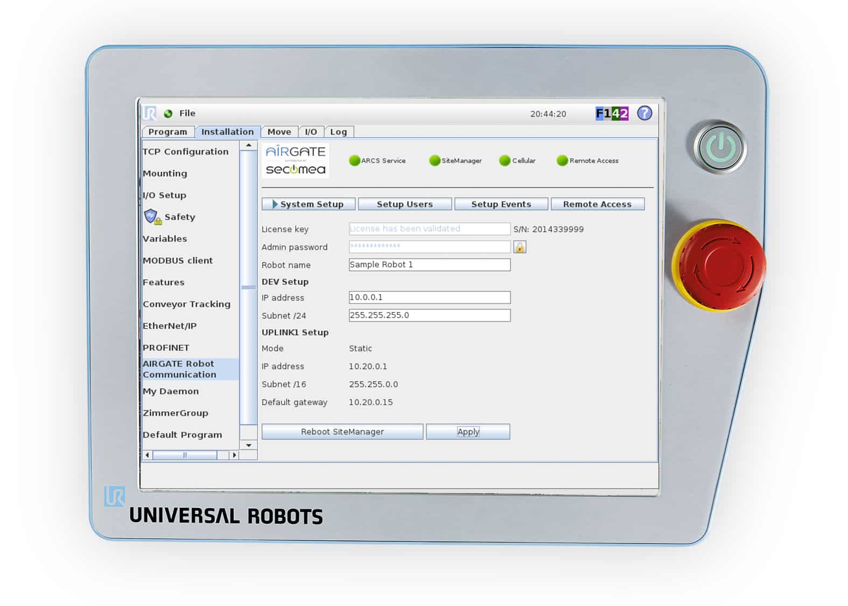848x606 pixels.
Task: Click the DEV IP address field
Action: (x=430, y=297)
